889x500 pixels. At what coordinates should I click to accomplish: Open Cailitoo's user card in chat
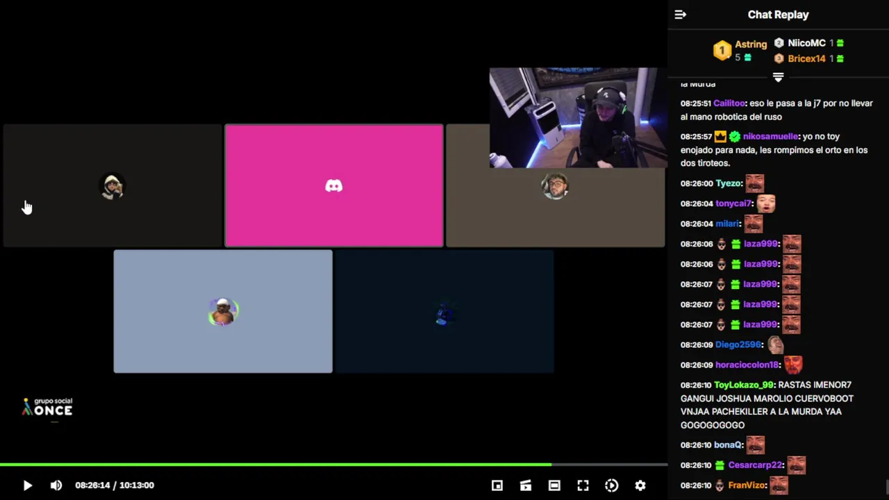point(729,103)
